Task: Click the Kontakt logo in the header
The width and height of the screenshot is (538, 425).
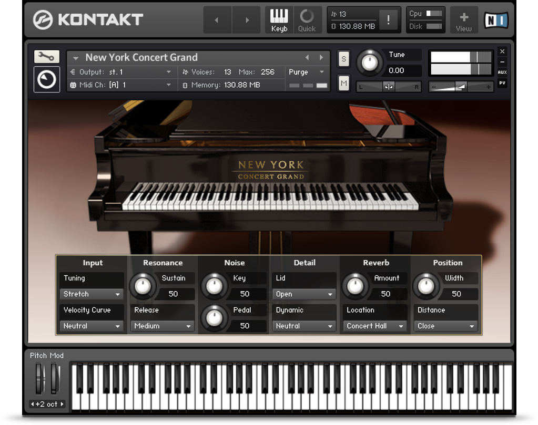Action: [x=88, y=20]
